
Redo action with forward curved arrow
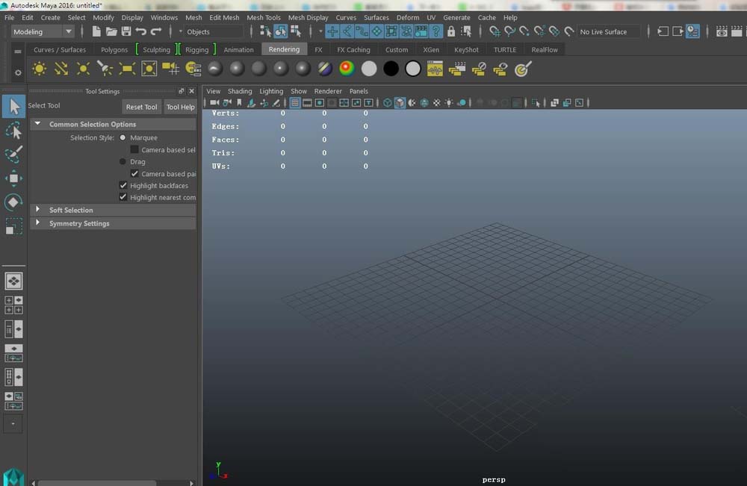coord(156,32)
